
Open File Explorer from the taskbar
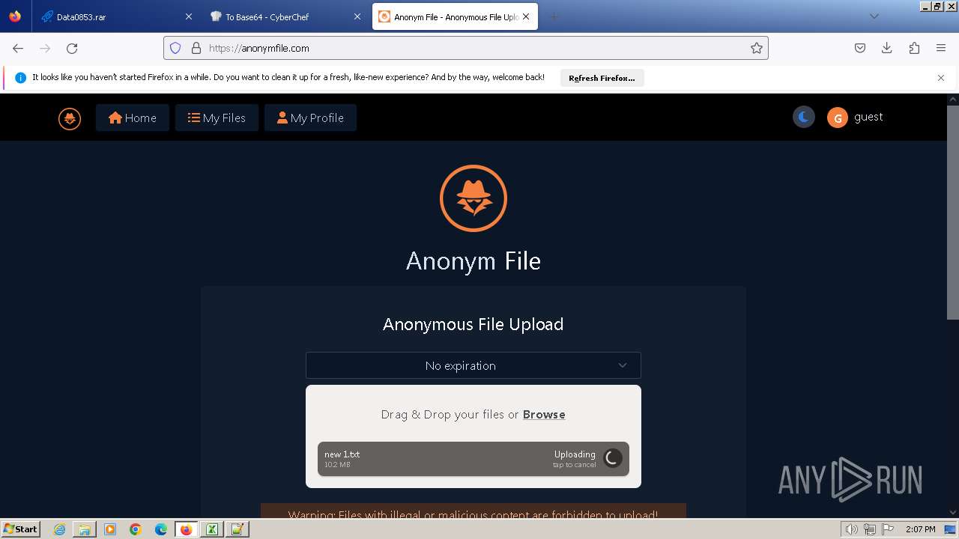click(85, 529)
